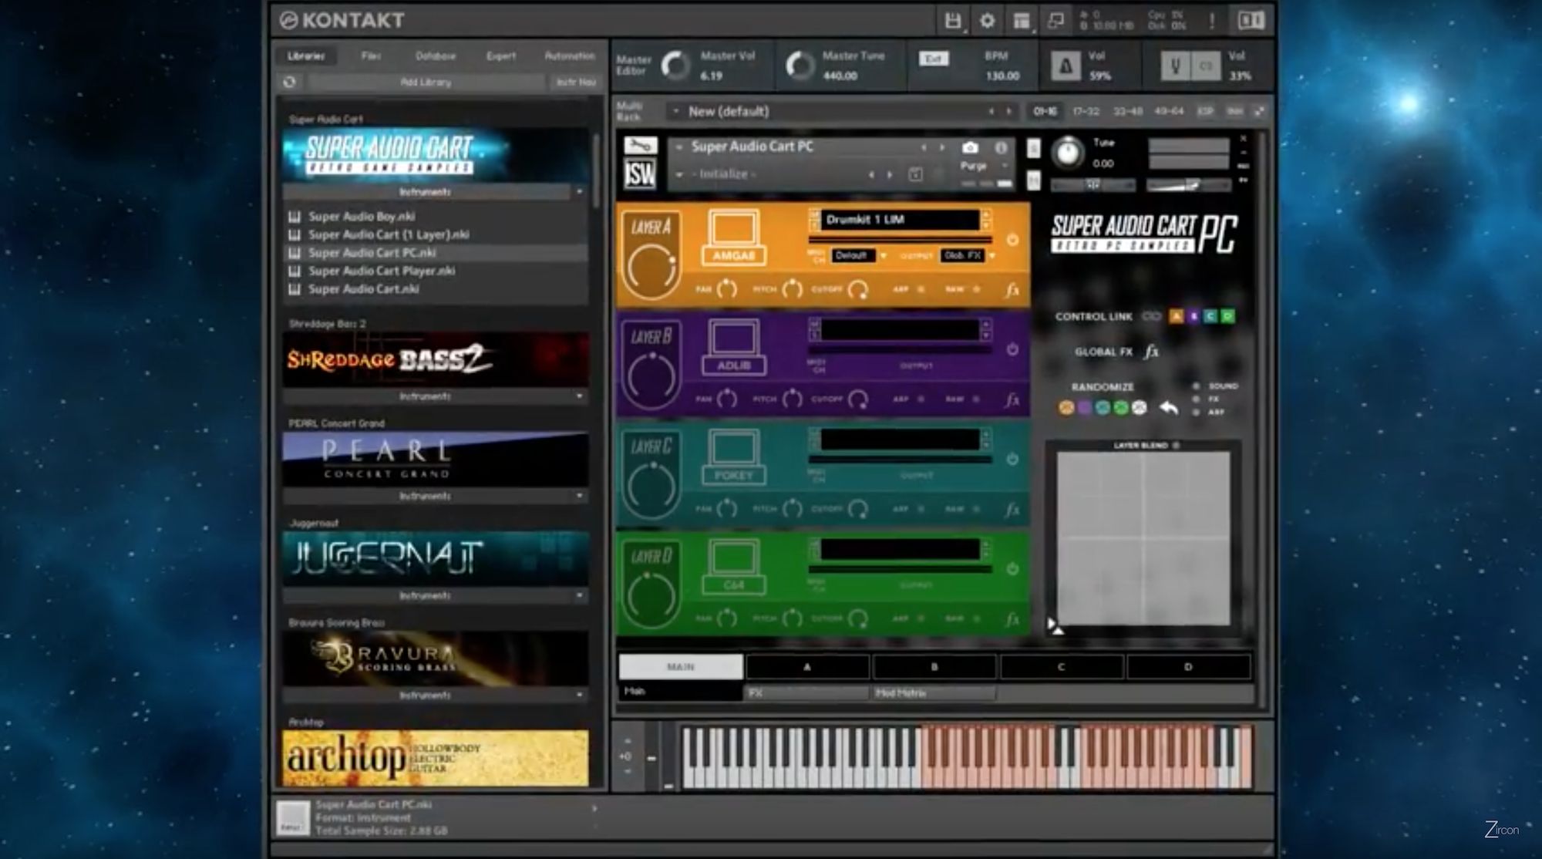Toggle Layer B power button
1542x859 pixels.
[1012, 349]
